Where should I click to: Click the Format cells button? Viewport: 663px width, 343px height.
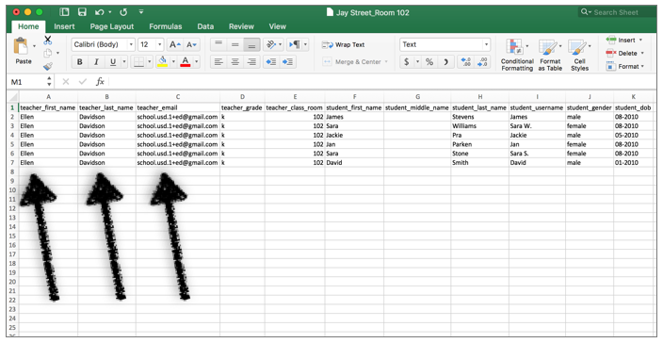click(624, 66)
